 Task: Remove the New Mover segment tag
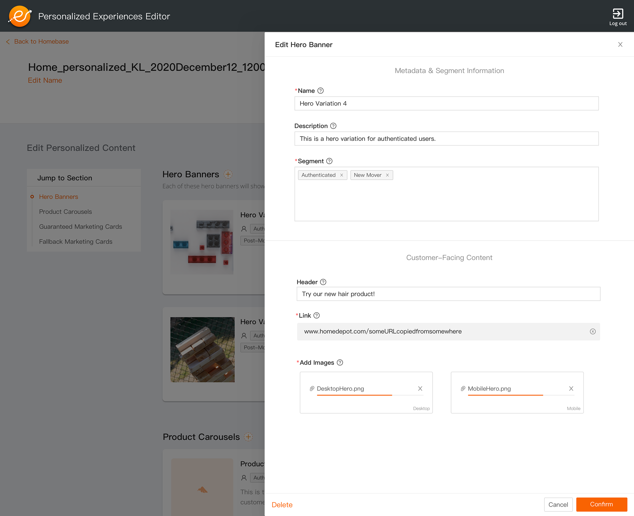(x=387, y=175)
